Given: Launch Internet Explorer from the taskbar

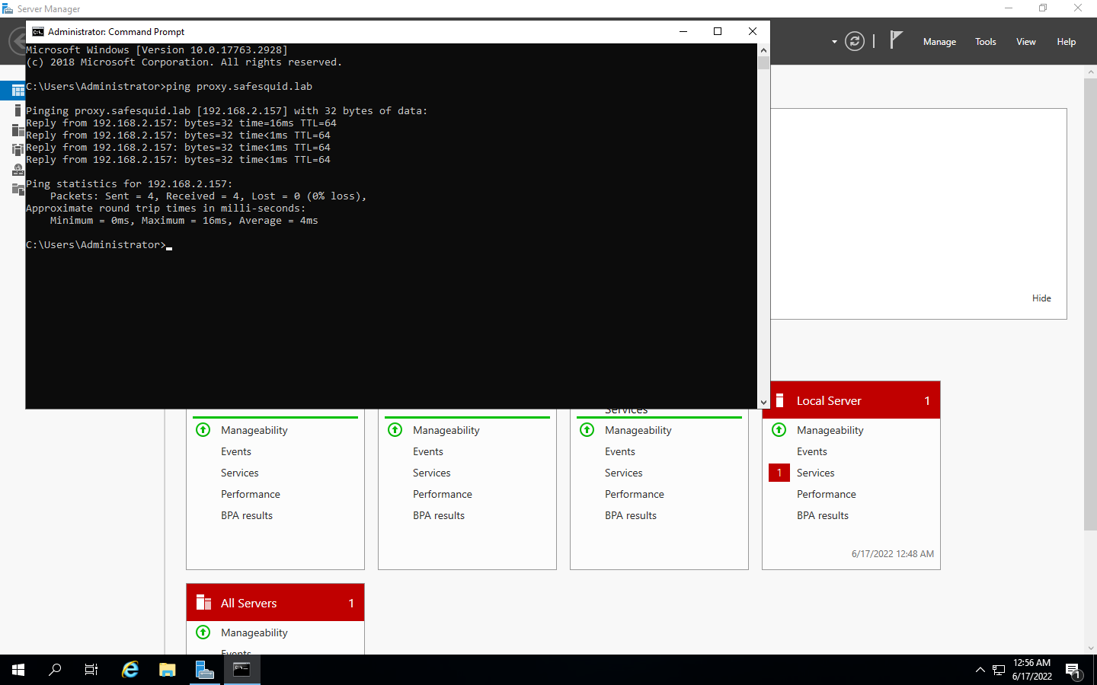Looking at the screenshot, I should pyautogui.click(x=130, y=670).
